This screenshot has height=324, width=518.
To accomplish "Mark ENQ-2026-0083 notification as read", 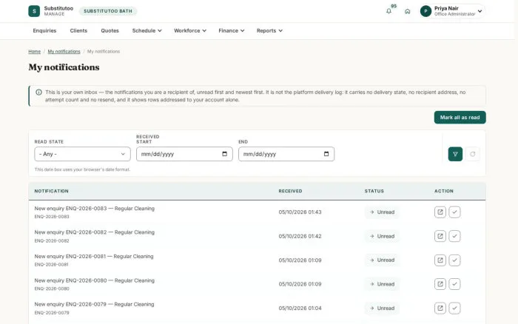I will click(x=454, y=212).
